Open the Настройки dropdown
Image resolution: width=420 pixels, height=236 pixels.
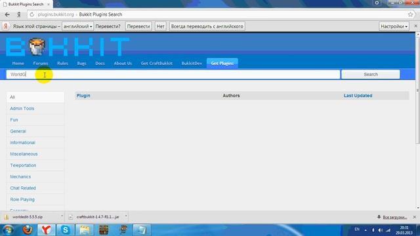click(x=394, y=26)
